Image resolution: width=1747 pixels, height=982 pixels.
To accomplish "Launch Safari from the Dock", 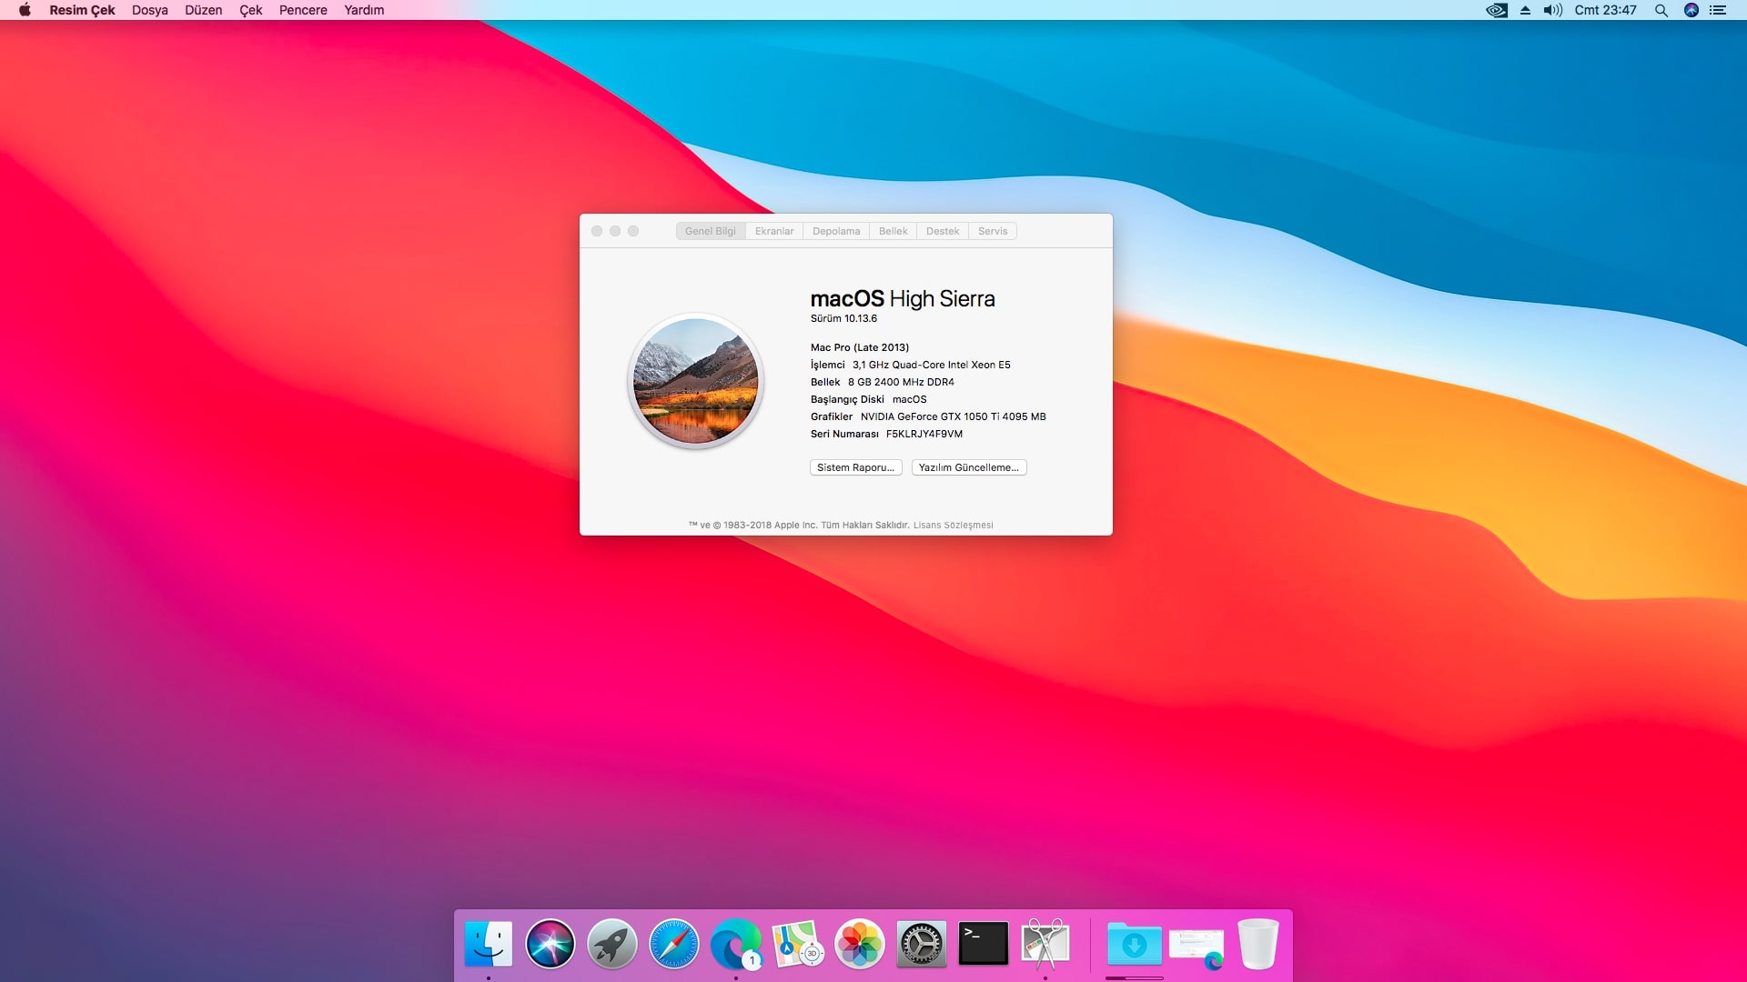I will [673, 944].
